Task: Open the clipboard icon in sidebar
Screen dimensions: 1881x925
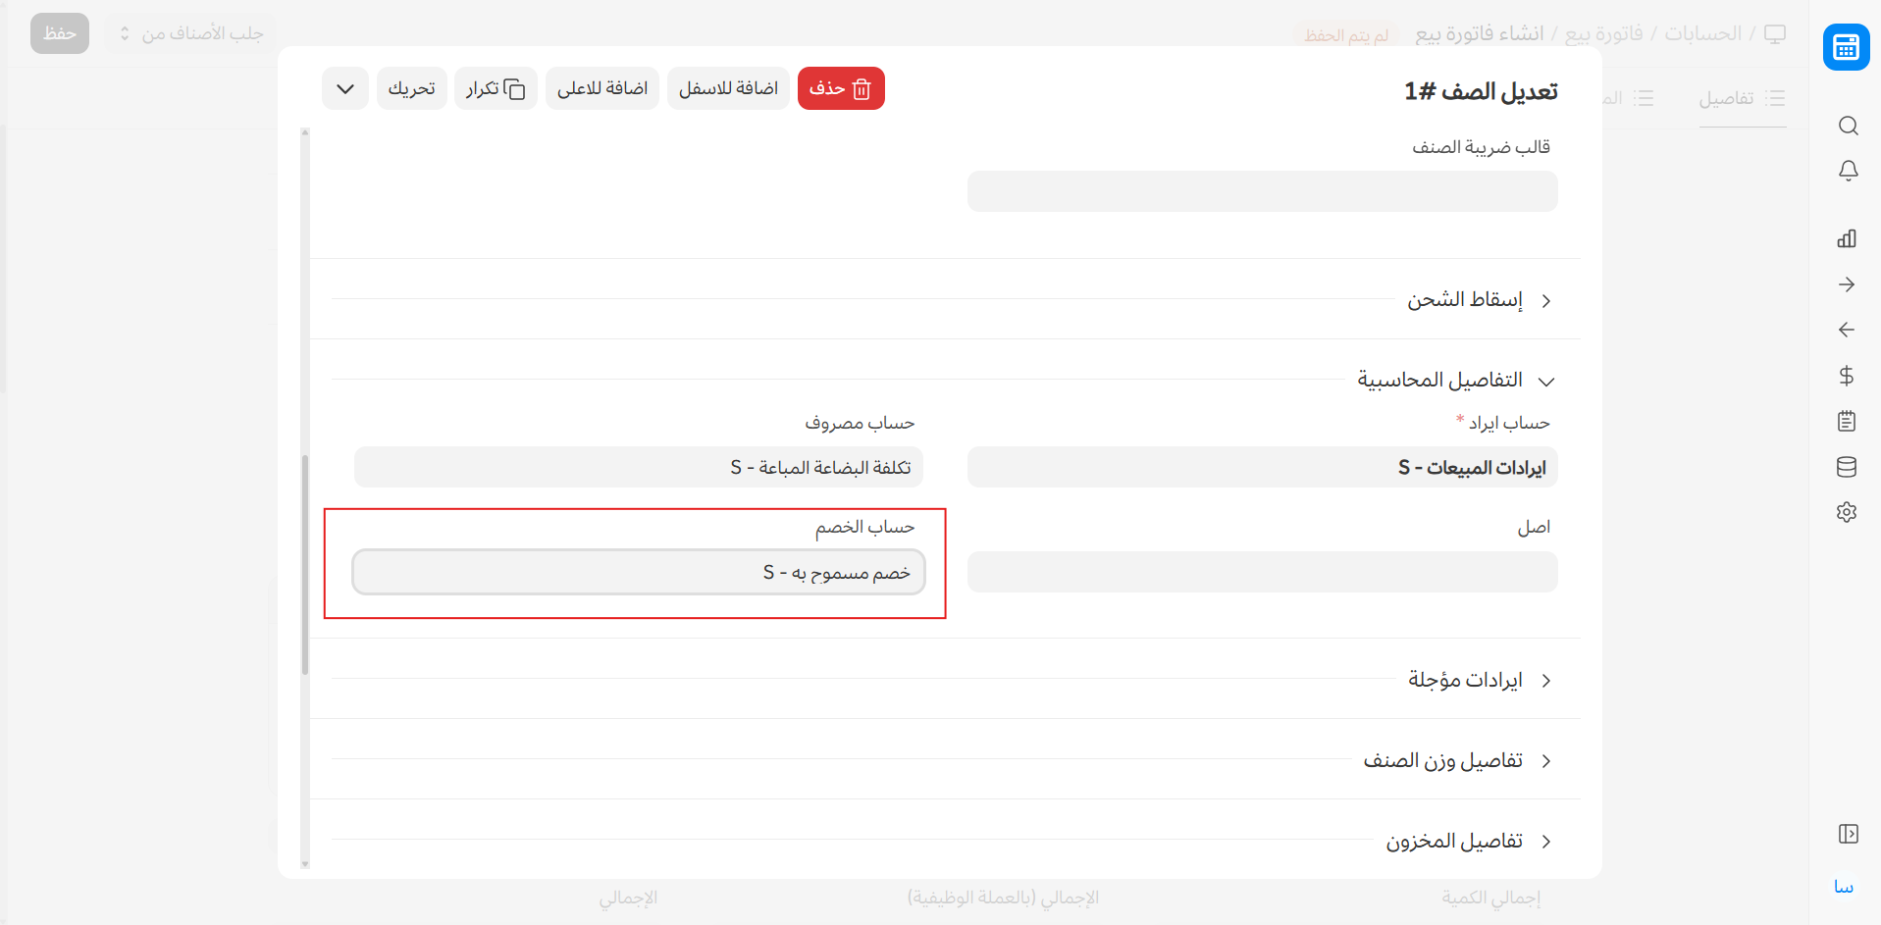Action: (x=1847, y=422)
